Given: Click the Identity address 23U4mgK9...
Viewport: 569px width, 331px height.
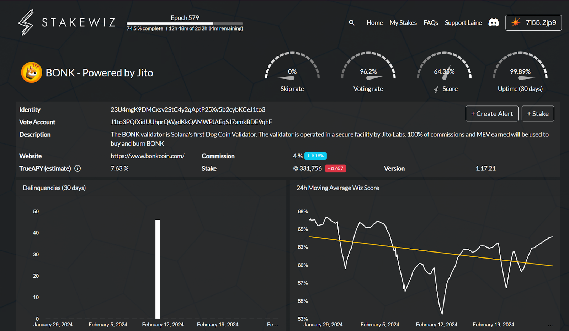Looking at the screenshot, I should point(188,110).
